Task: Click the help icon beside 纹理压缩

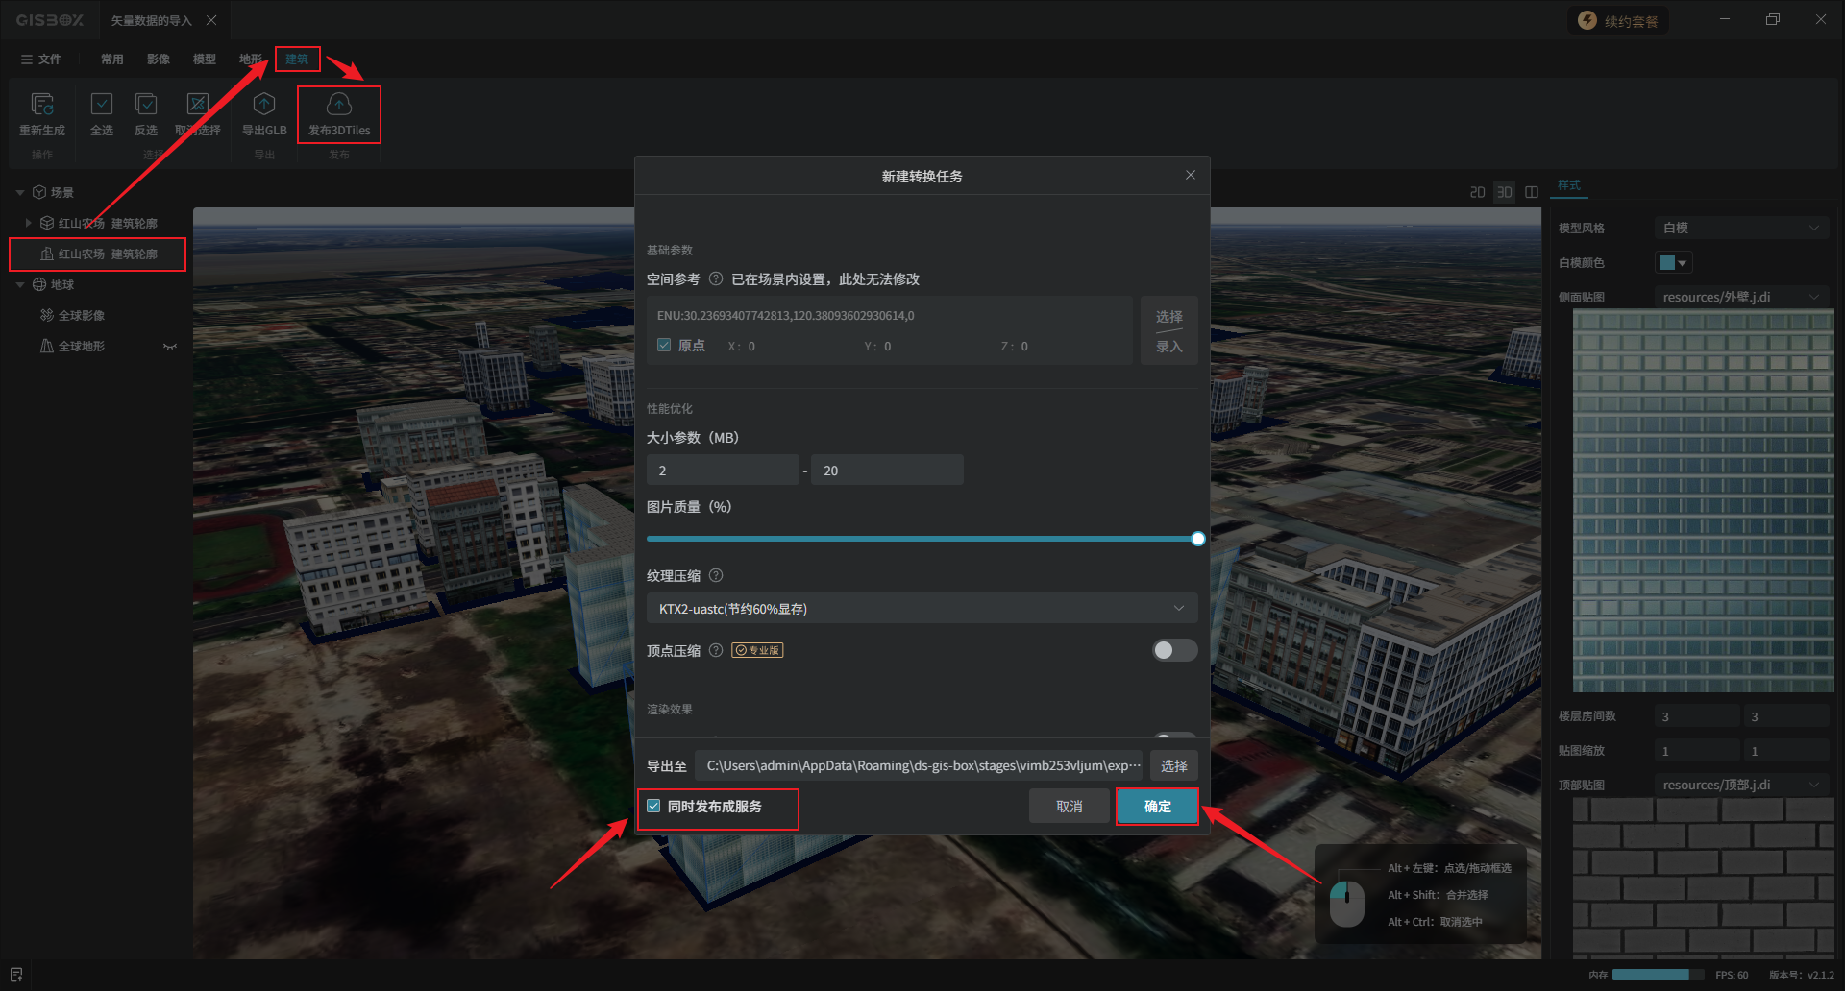Action: (x=716, y=576)
